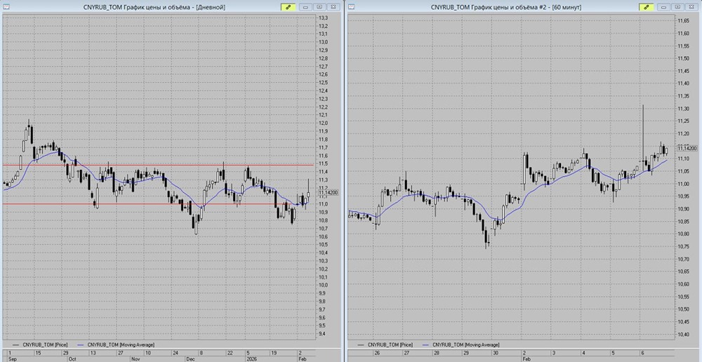This screenshot has height=362, width=702.
Task: Click the Дневной chart window title text
Action: coord(154,7)
